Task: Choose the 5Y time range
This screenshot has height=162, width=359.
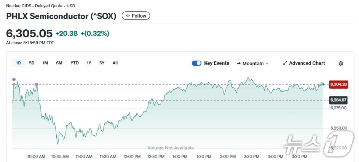Action: tap(102, 63)
